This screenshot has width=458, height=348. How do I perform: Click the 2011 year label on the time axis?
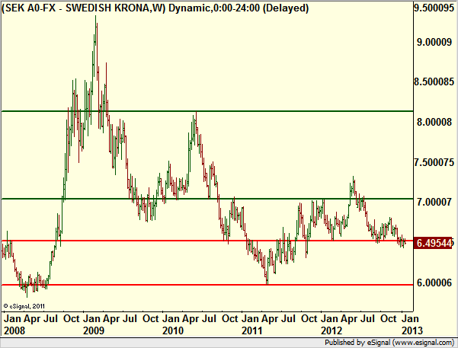pyautogui.click(x=252, y=330)
